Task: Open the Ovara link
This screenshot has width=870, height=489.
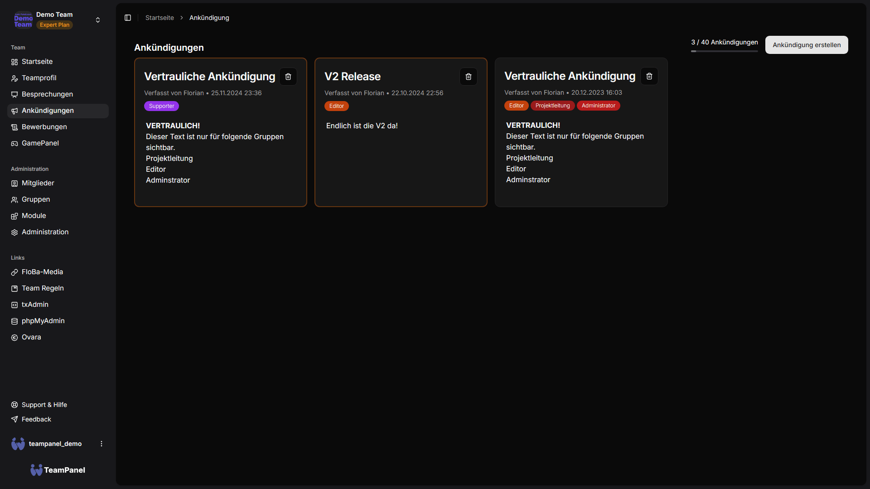Action: coord(58,337)
